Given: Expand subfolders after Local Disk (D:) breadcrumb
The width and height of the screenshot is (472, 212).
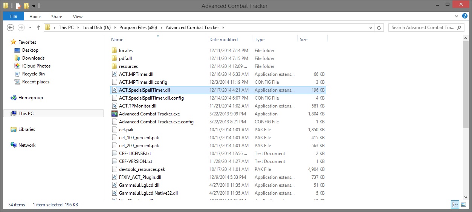Looking at the screenshot, I should (x=115, y=28).
